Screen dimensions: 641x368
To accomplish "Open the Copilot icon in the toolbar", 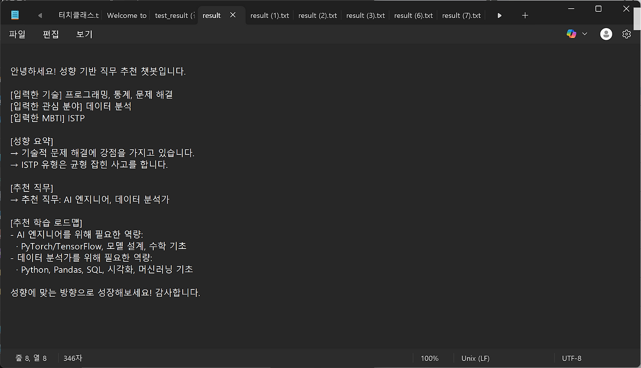I will tap(571, 33).
